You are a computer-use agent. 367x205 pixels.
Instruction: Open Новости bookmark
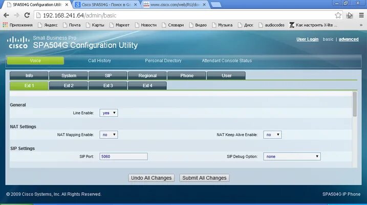click(146, 25)
